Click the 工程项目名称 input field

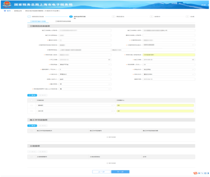coord(169,40)
